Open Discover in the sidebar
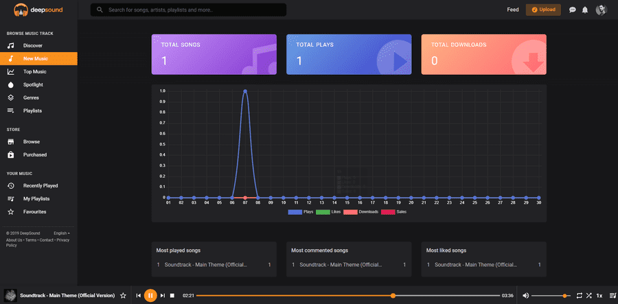The image size is (618, 304). (x=32, y=45)
